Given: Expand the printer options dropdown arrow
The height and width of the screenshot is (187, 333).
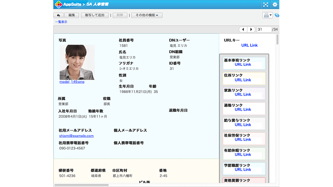Looking at the screenshot, I should click(x=271, y=15).
